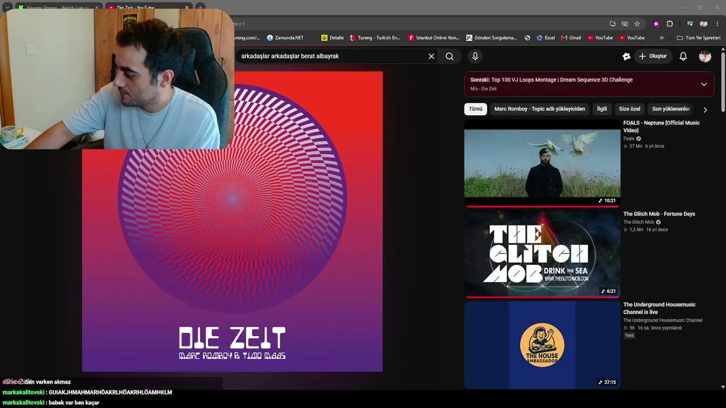
Task: Open the Excel bookmark
Action: 544,38
